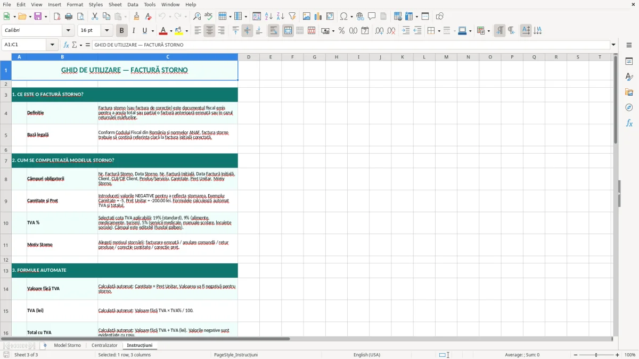This screenshot has height=359, width=639.
Task: Toggle Center Horizontally alignment
Action: tap(210, 31)
